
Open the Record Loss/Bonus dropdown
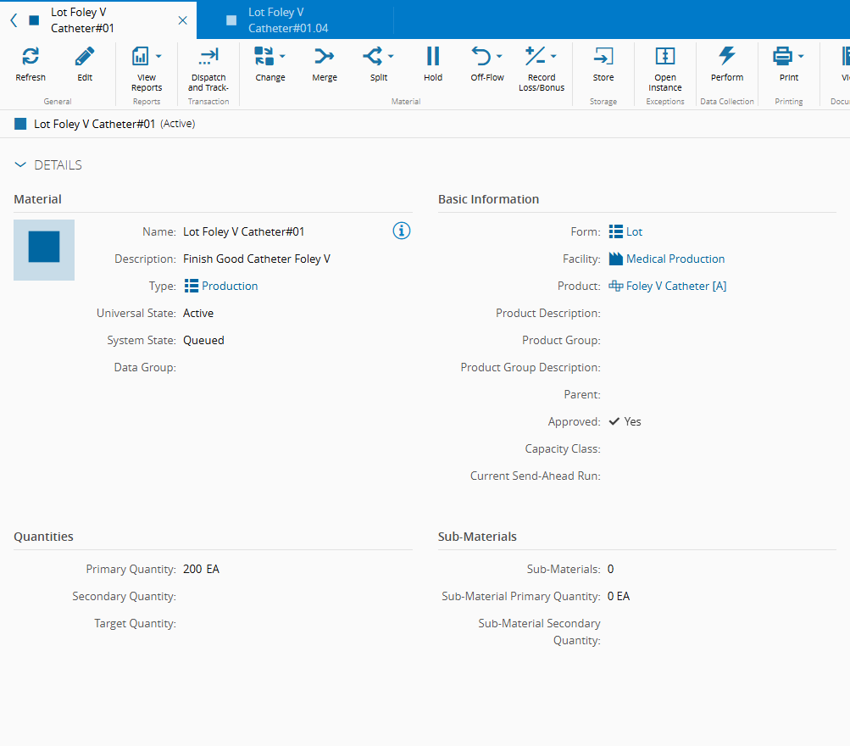point(553,57)
